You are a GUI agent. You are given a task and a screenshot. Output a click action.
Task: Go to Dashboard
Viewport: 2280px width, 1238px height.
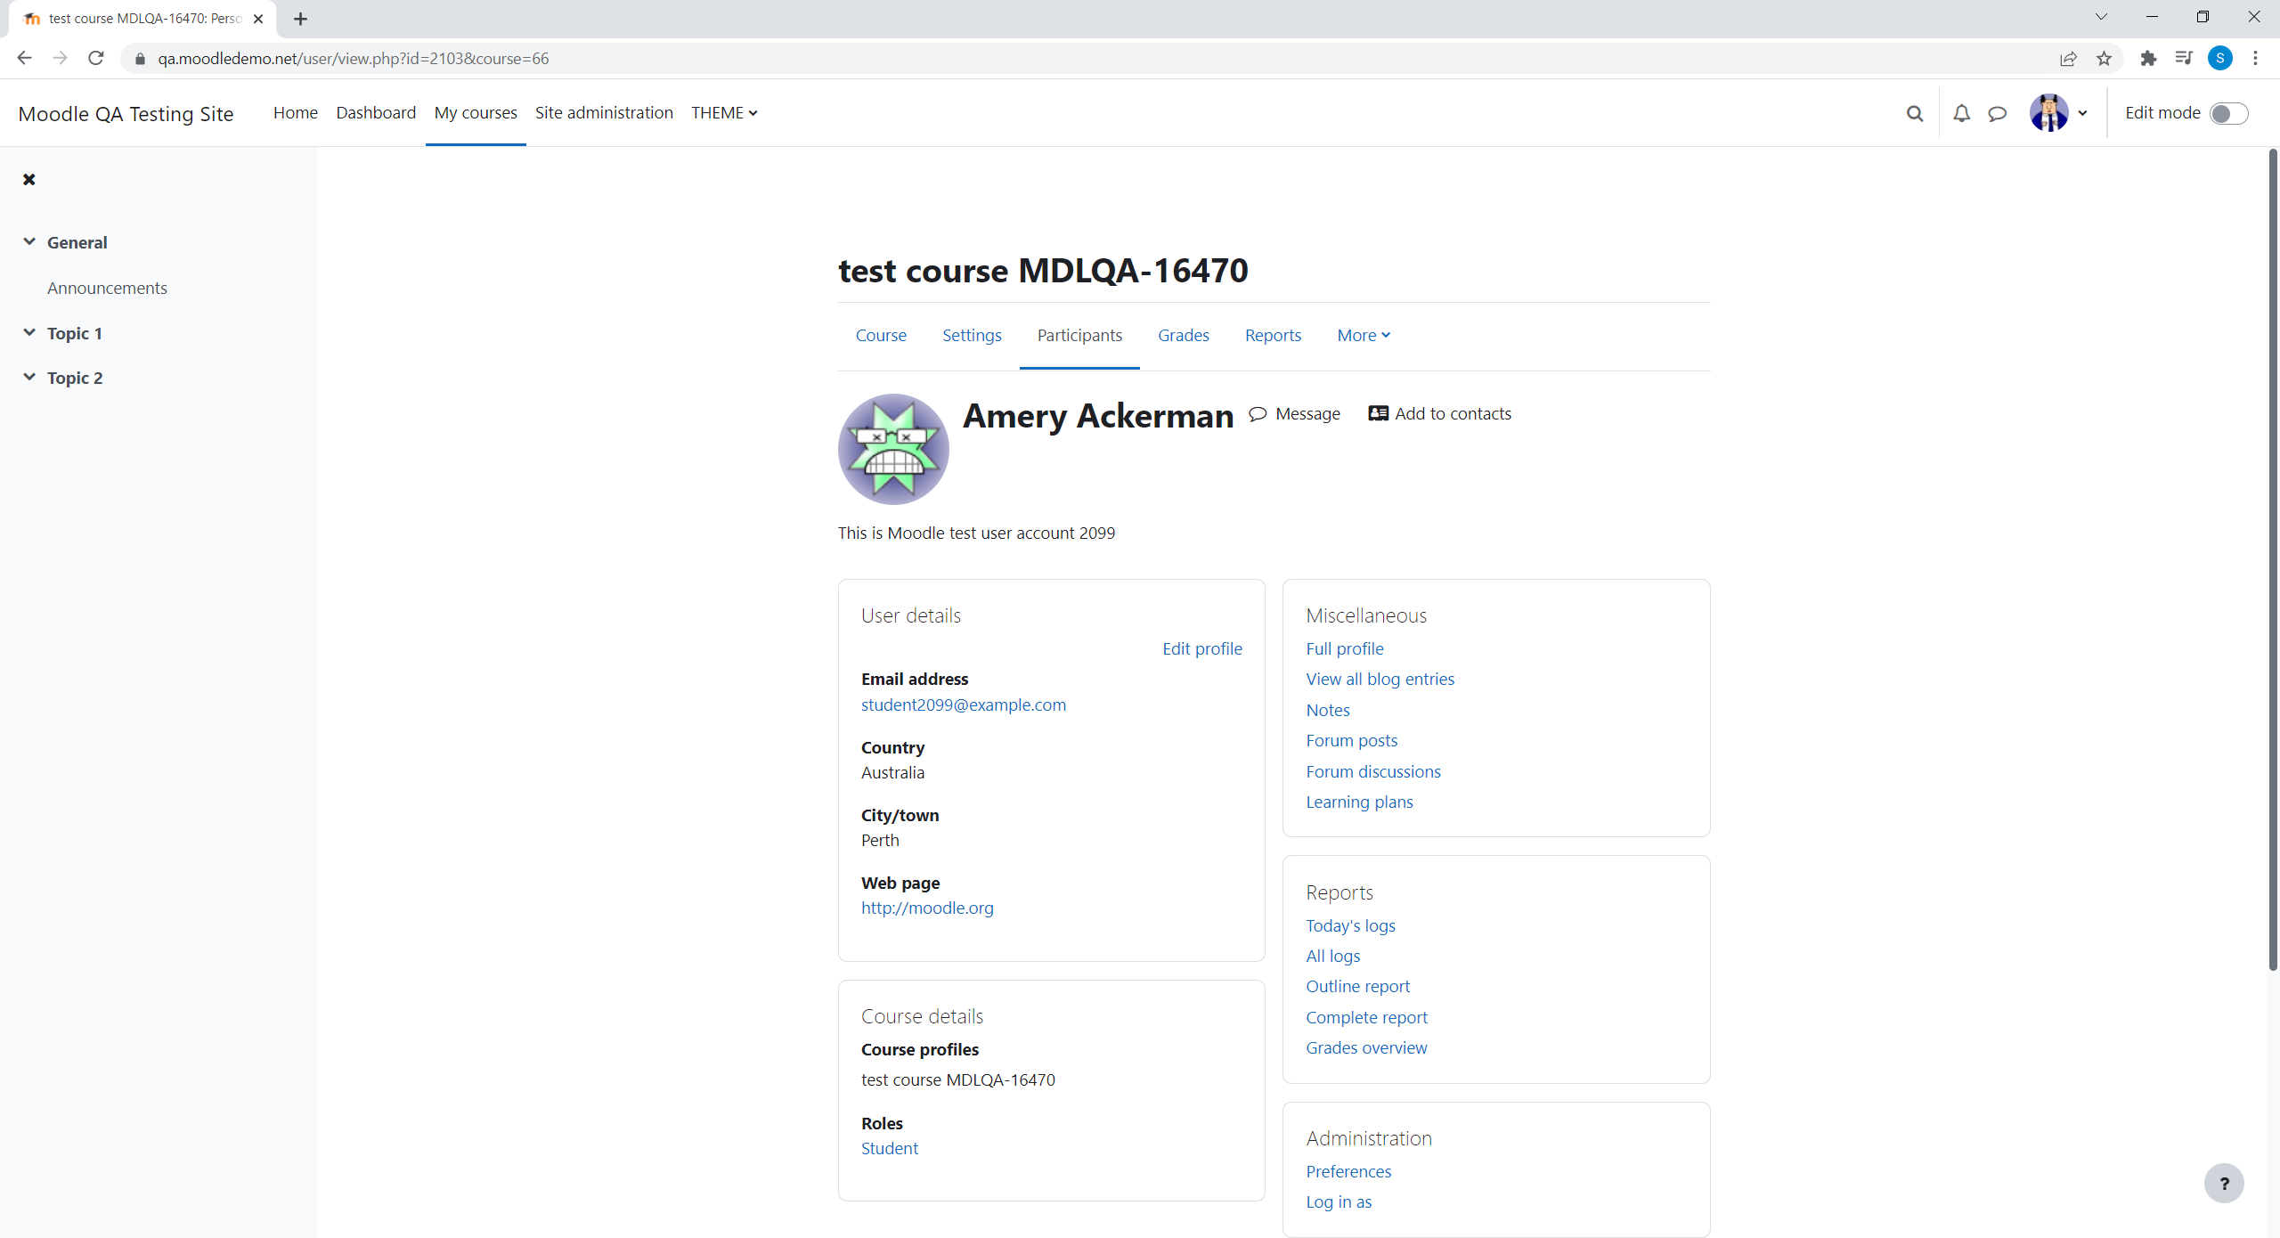click(376, 113)
